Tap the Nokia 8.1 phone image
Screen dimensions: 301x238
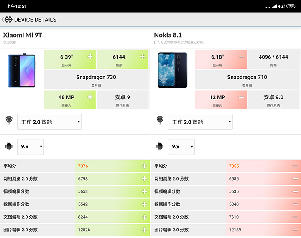(172, 70)
